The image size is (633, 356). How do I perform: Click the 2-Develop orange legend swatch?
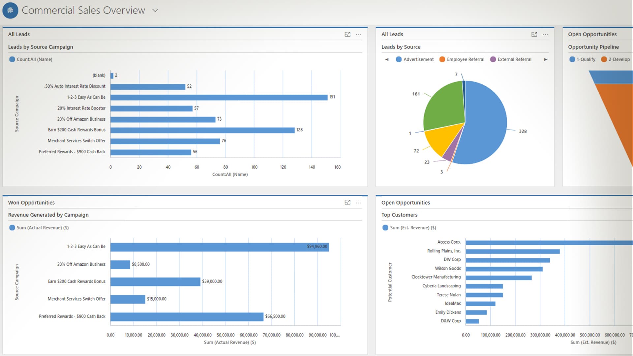point(604,59)
